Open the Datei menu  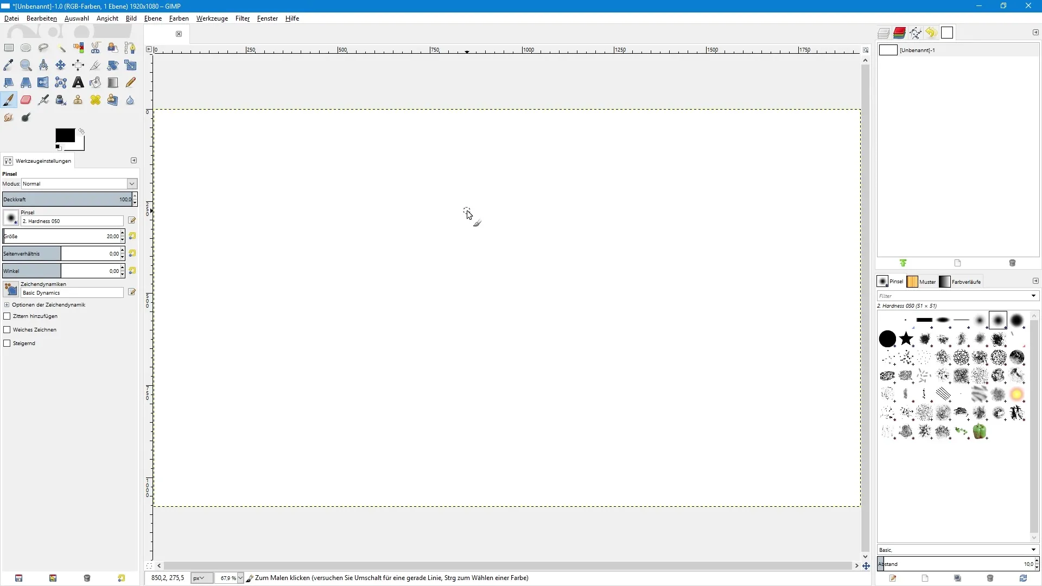pyautogui.click(x=11, y=18)
